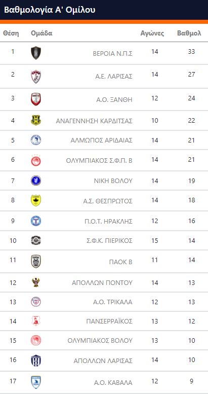The width and height of the screenshot is (208, 394).
Task: Click the ΠΑΟΚ Β eagle crest
Action: click(36, 261)
